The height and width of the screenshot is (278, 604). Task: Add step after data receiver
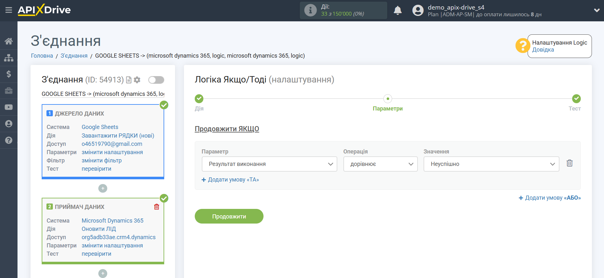(103, 274)
